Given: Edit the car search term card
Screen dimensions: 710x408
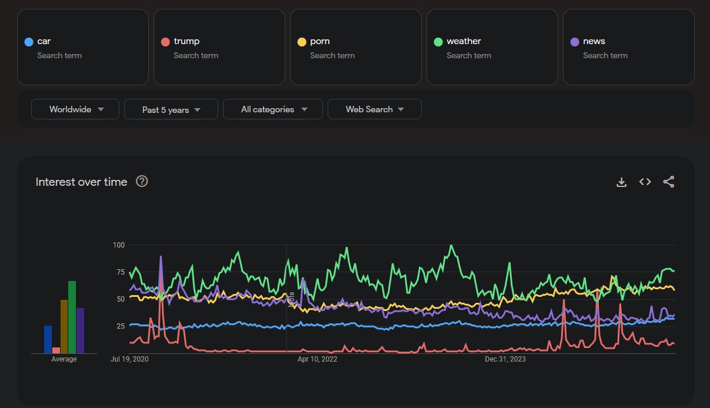Looking at the screenshot, I should [x=83, y=47].
